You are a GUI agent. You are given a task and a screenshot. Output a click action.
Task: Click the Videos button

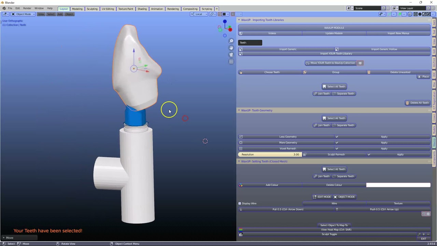click(270, 33)
